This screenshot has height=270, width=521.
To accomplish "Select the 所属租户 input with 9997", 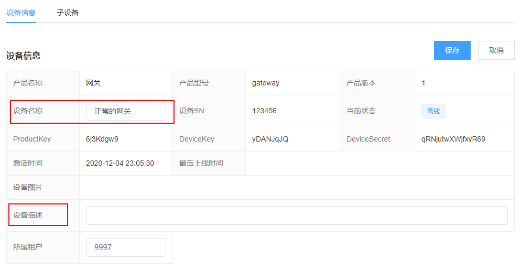I will click(x=126, y=247).
